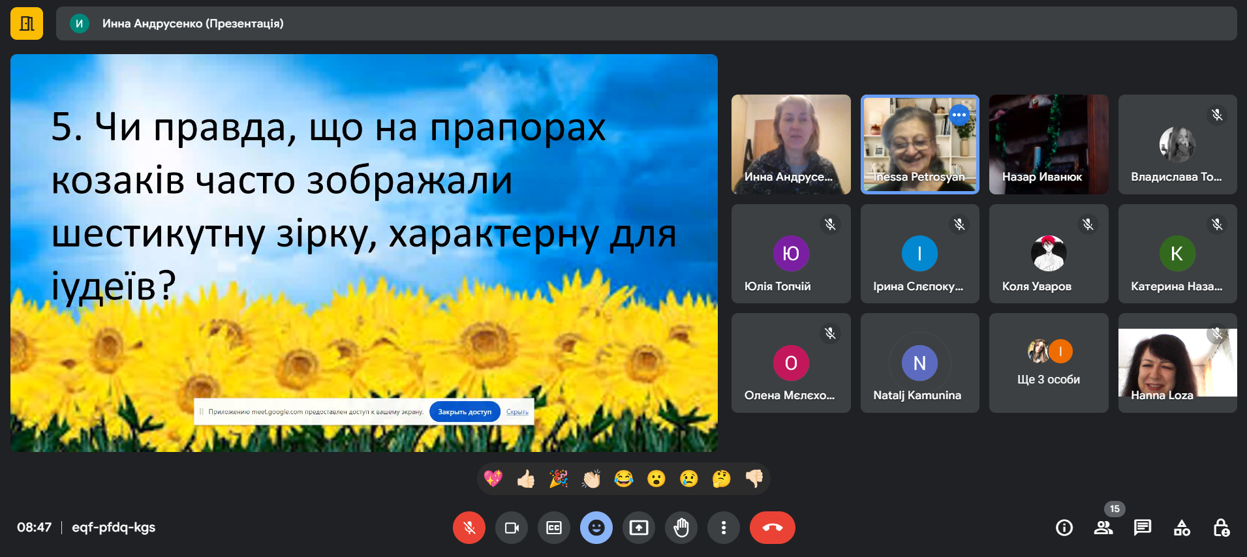The image size is (1247, 557).
Task: Open options on Inessa Petrosyan's tile
Action: (959, 115)
